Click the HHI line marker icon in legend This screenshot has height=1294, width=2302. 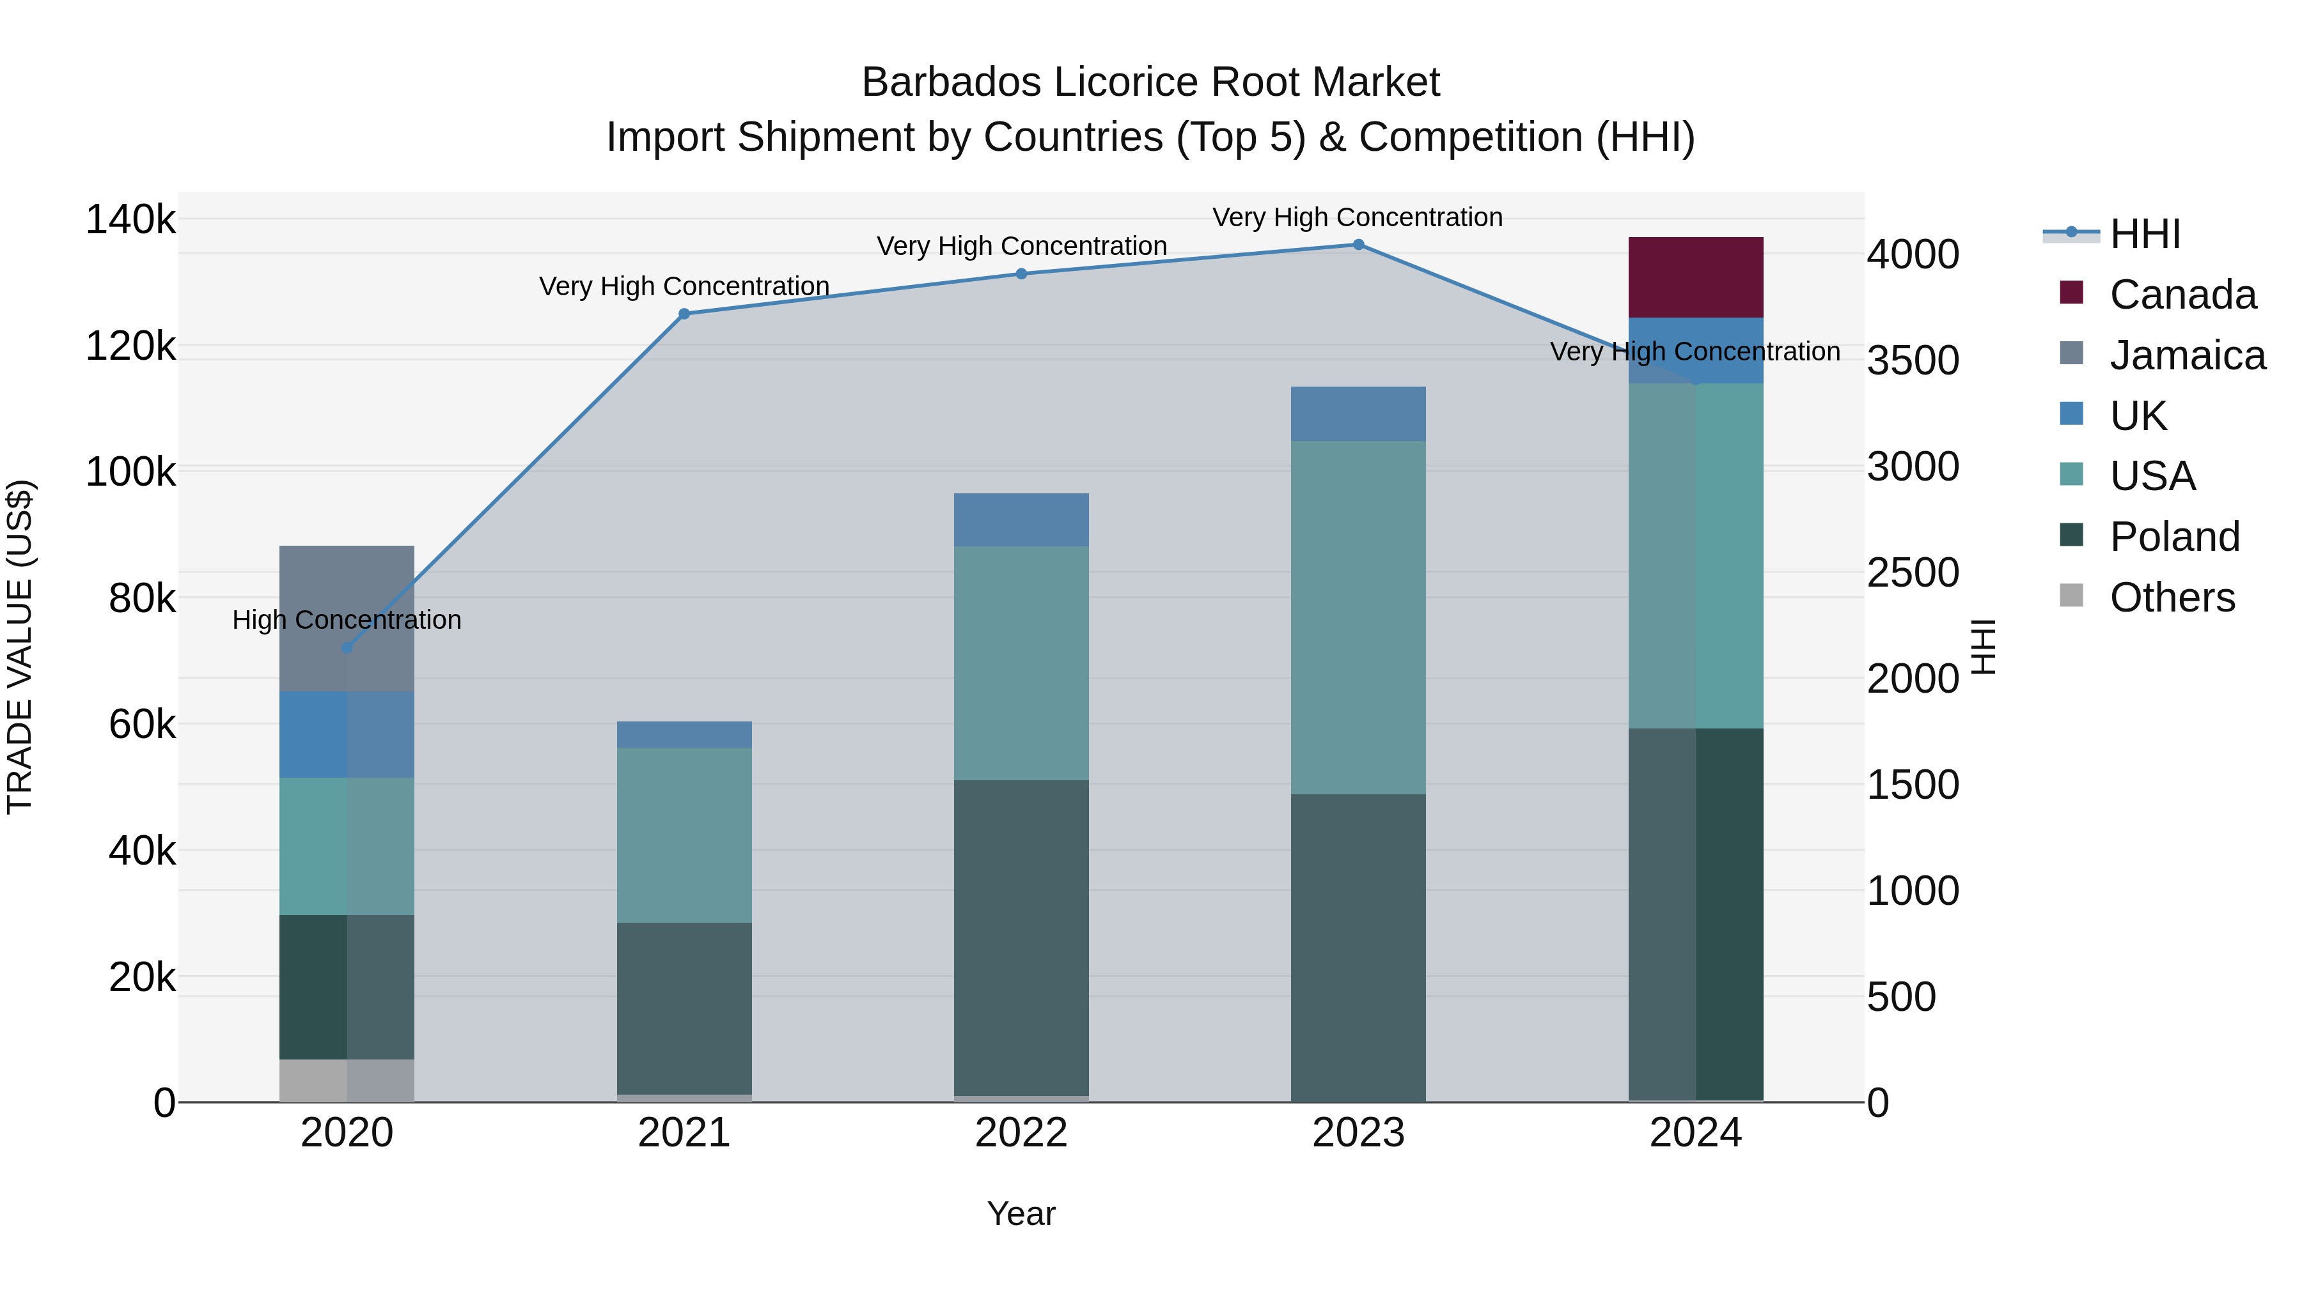tap(2071, 232)
